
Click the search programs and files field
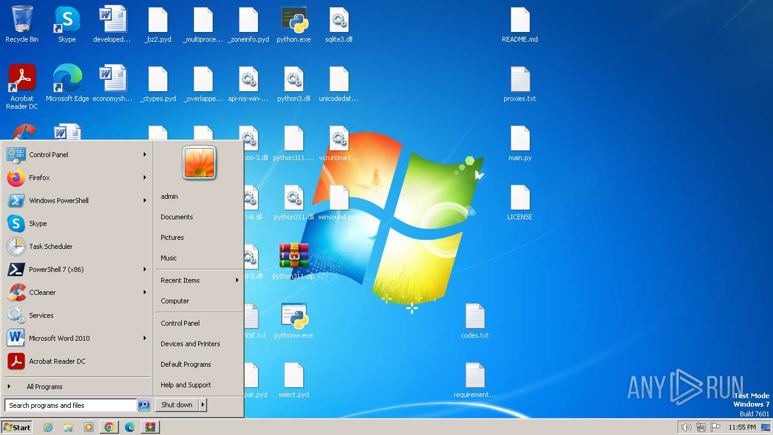71,405
